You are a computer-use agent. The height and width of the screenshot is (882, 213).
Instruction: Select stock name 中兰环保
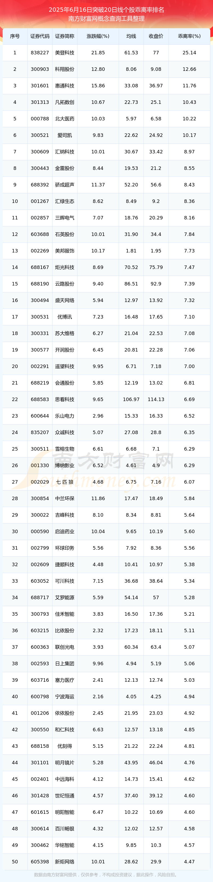click(x=65, y=499)
